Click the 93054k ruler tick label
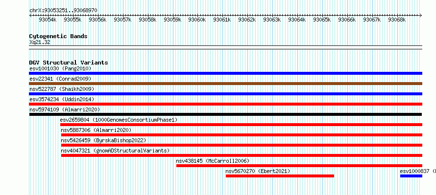 (x=48, y=20)
